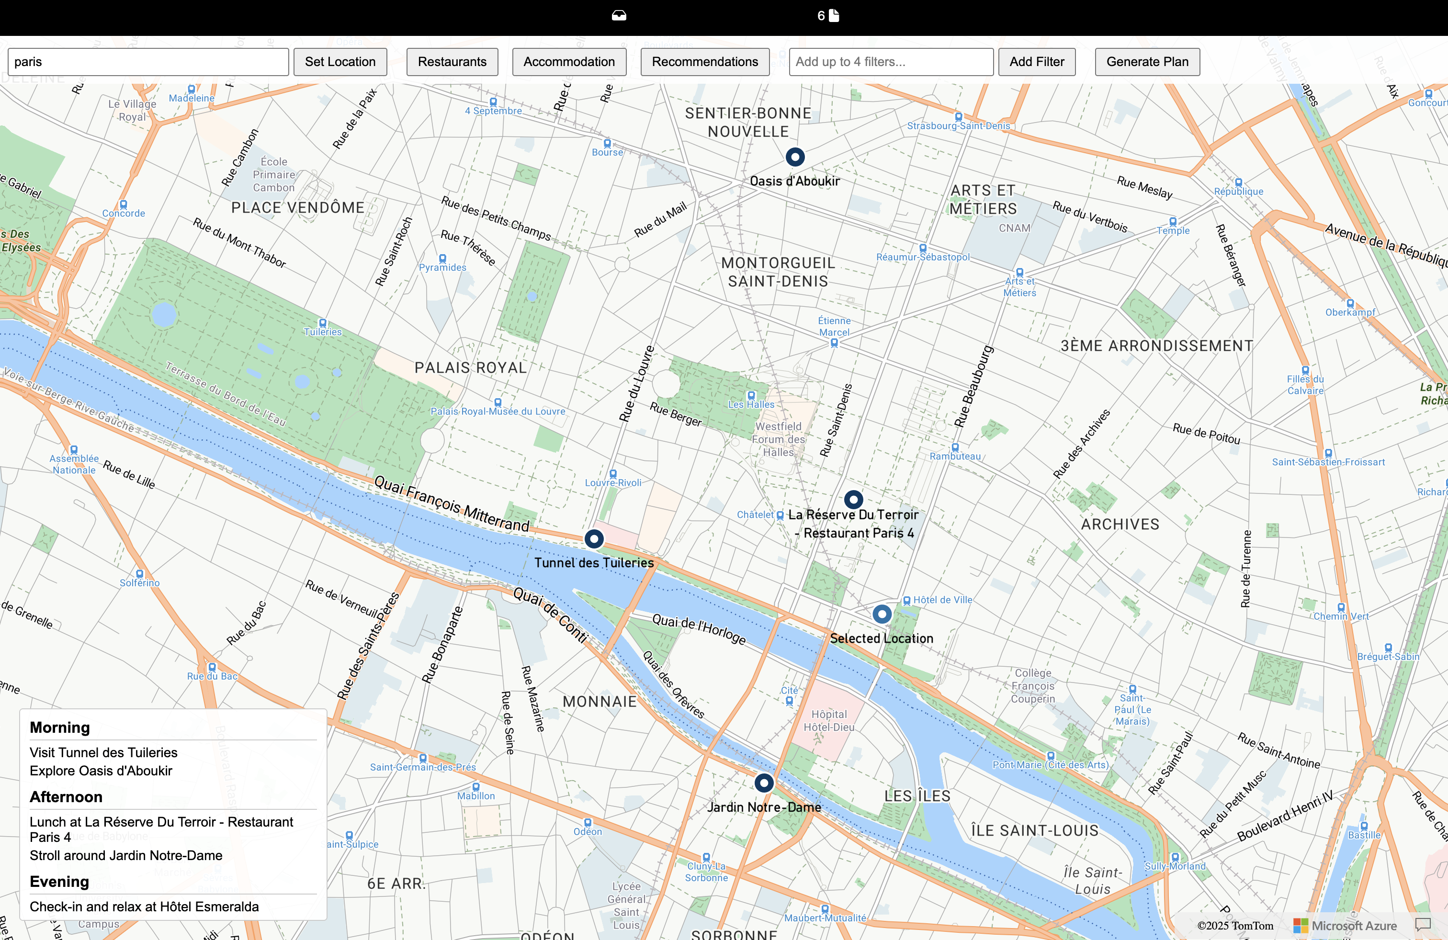Open Accommodation results
This screenshot has height=940, width=1448.
(x=569, y=62)
